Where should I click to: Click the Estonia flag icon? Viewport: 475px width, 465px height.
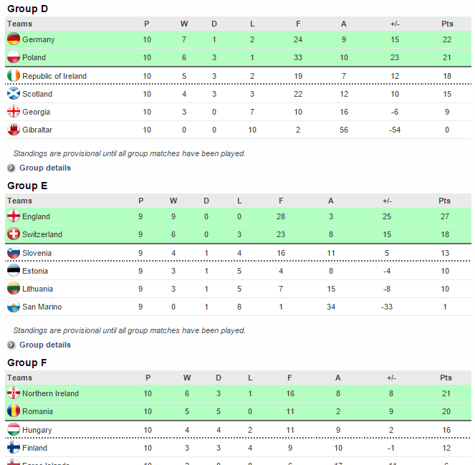[x=13, y=271]
